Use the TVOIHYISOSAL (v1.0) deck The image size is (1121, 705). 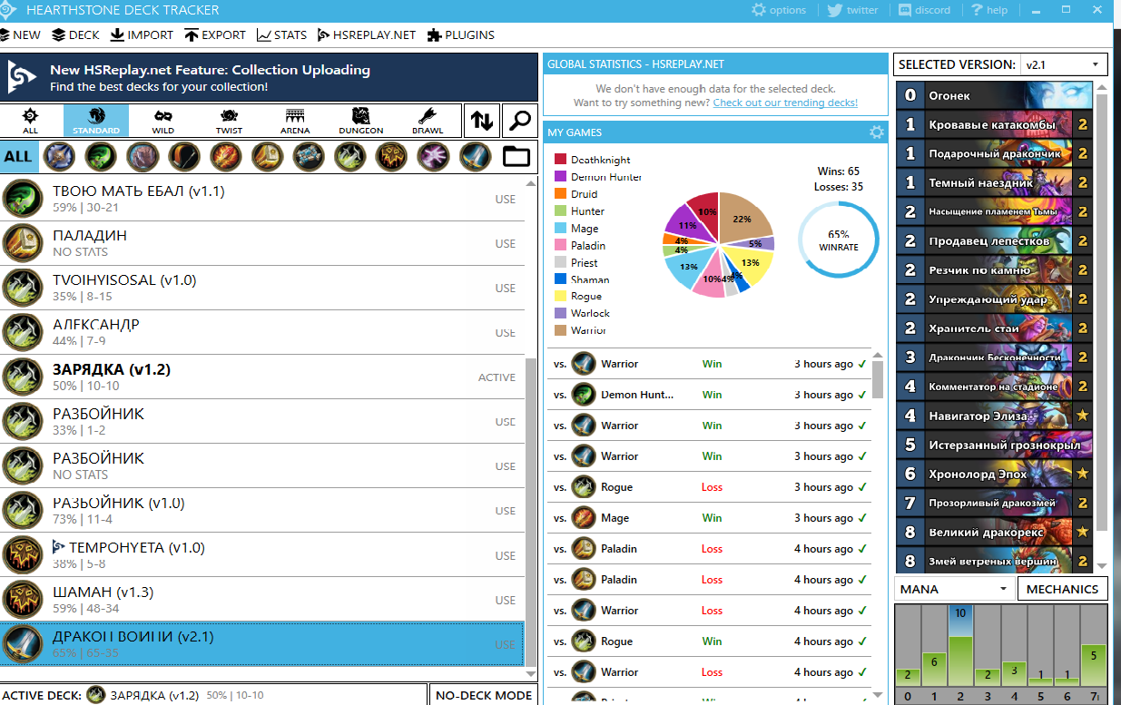[x=506, y=288]
